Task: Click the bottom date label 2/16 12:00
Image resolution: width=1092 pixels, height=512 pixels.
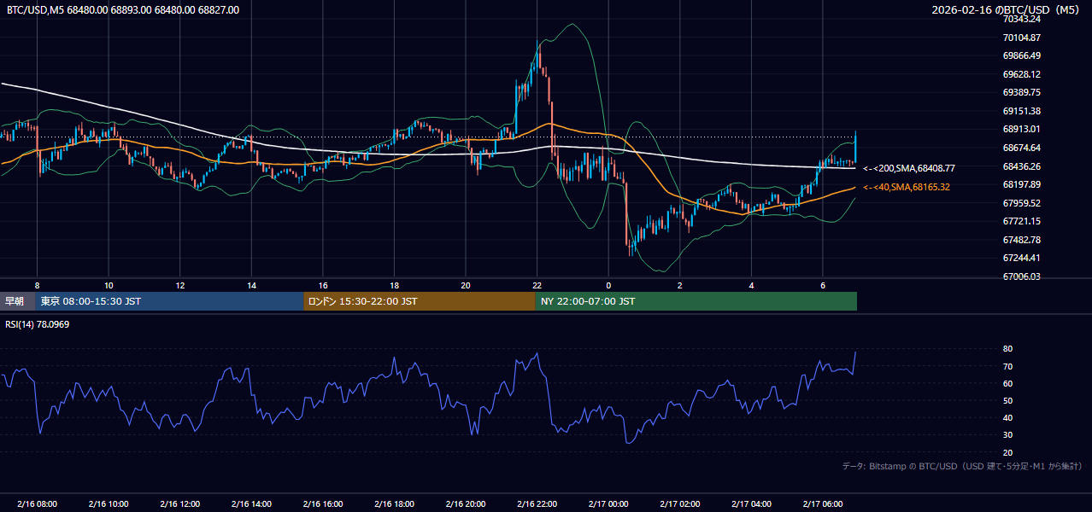Action: point(179,503)
